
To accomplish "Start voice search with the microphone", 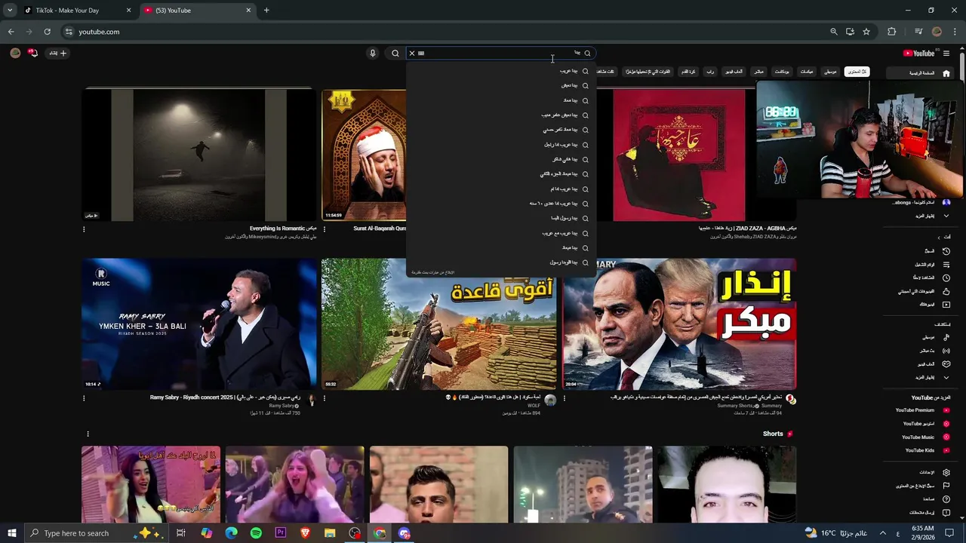I will pos(372,54).
